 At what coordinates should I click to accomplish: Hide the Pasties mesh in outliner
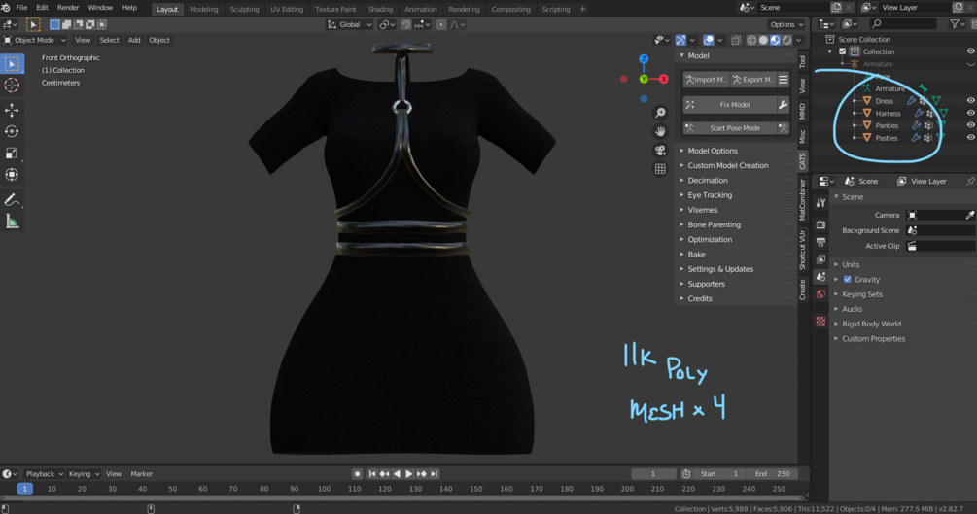(x=970, y=138)
